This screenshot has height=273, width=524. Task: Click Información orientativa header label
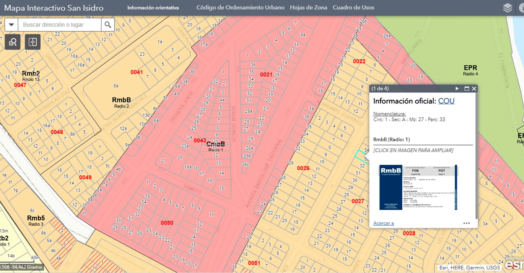[x=153, y=8]
